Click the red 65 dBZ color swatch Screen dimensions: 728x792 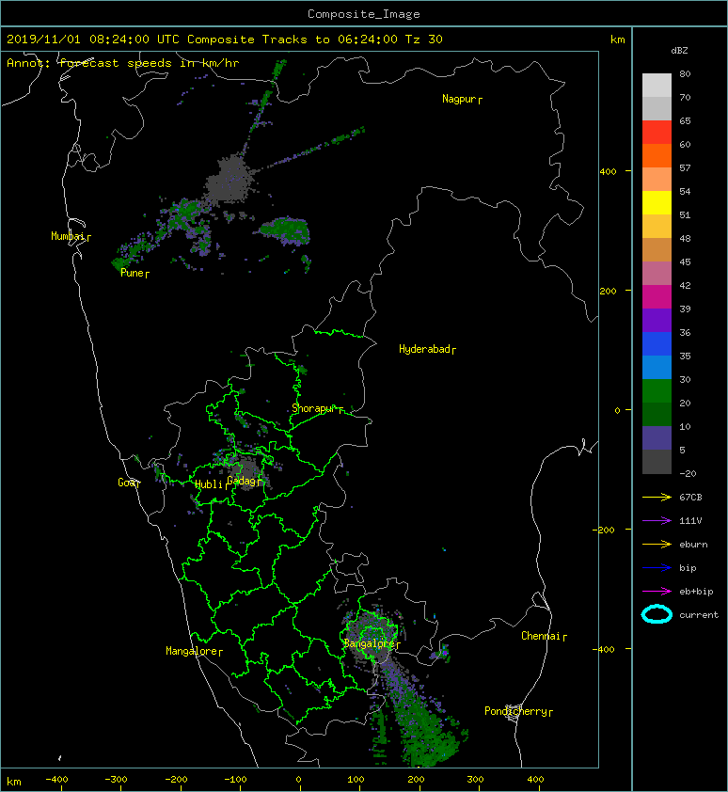point(657,132)
